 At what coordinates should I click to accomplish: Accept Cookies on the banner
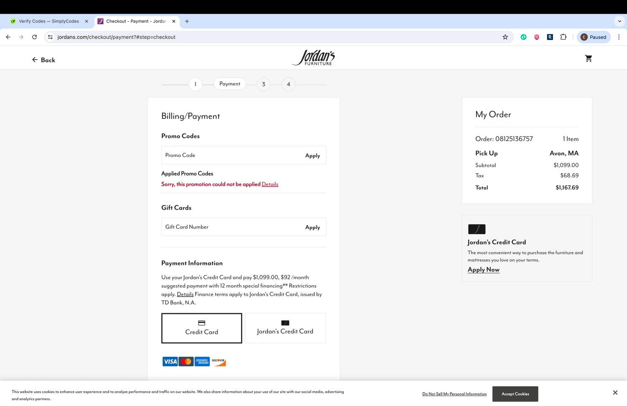click(515, 394)
